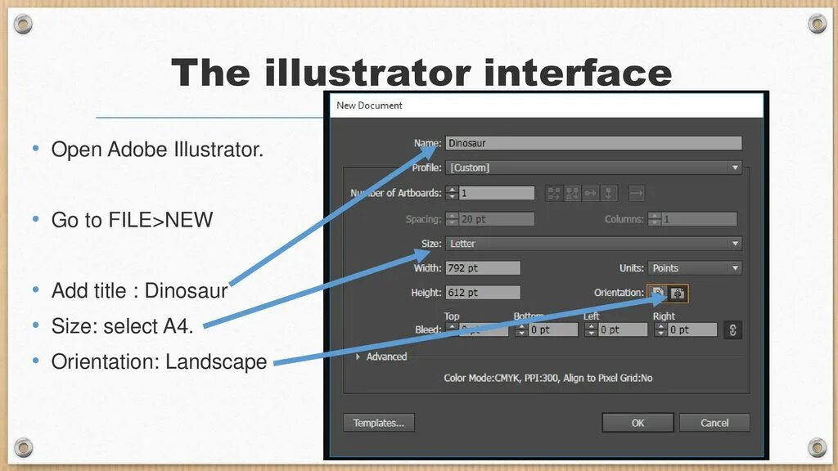Image resolution: width=838 pixels, height=471 pixels.
Task: Open the Profile dropdown showing [Custom]
Action: pyautogui.click(x=594, y=168)
